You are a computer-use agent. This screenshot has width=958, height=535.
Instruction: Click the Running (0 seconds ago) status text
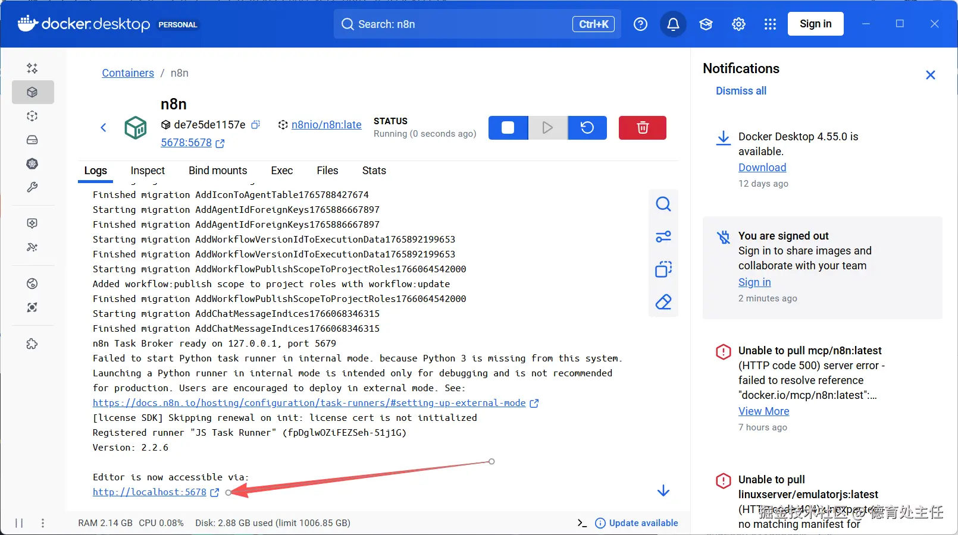pyautogui.click(x=425, y=134)
